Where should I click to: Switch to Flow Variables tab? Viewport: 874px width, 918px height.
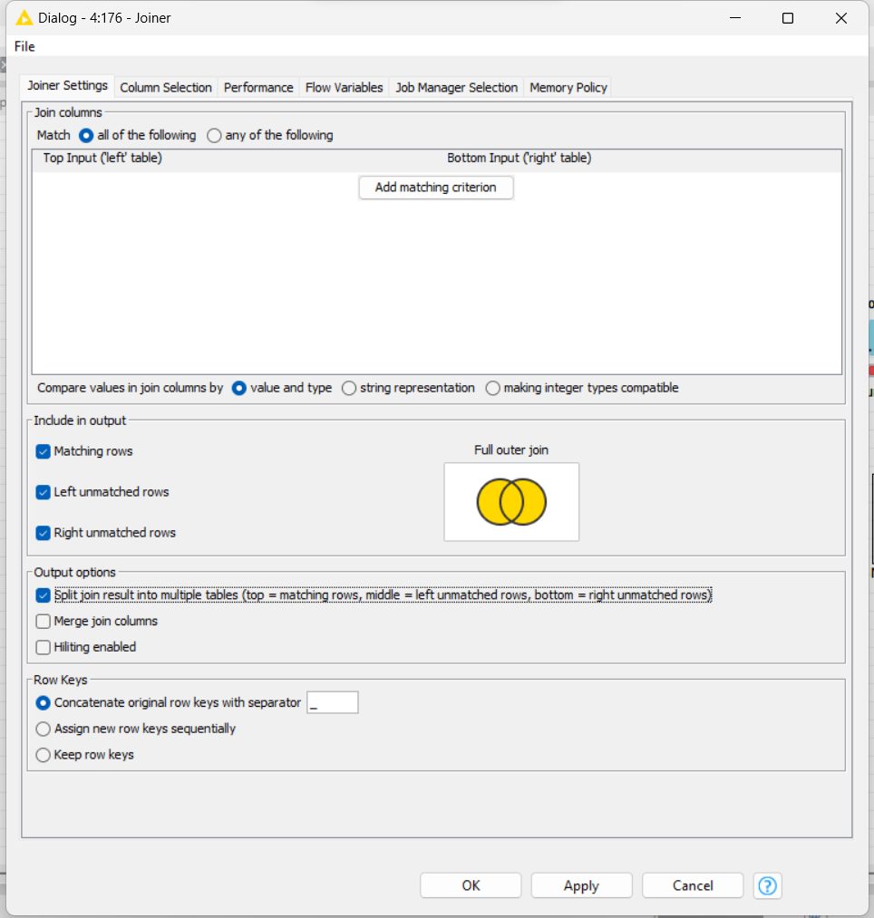tap(344, 87)
